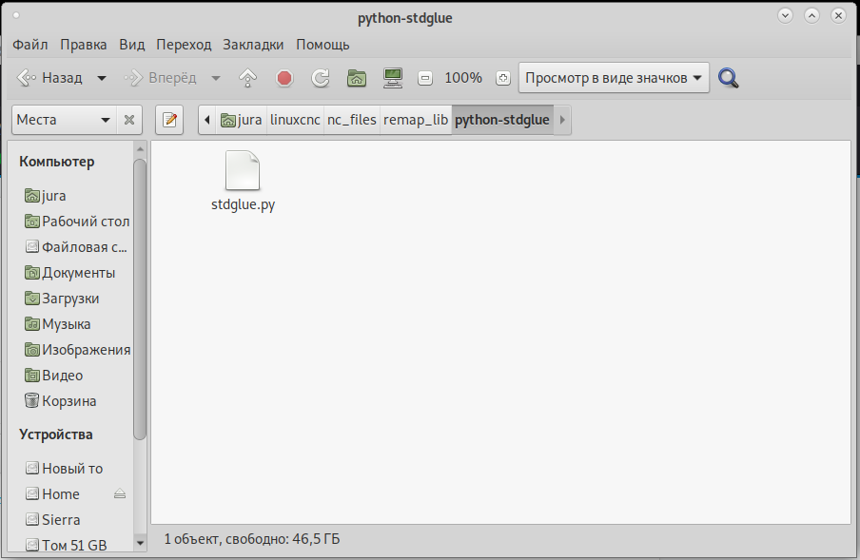The image size is (860, 560).
Task: Click the window menu dot in titlebar
Action: [16, 15]
